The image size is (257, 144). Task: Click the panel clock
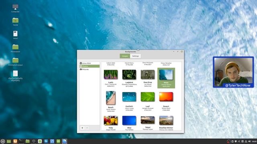(254, 141)
